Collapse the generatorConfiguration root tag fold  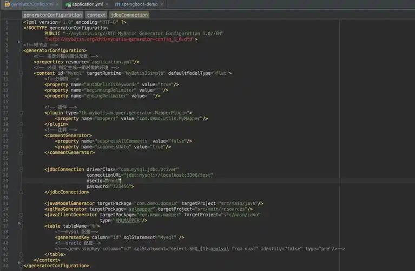[20, 50]
